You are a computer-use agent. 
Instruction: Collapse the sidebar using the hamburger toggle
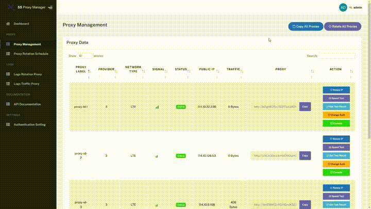tap(50, 8)
